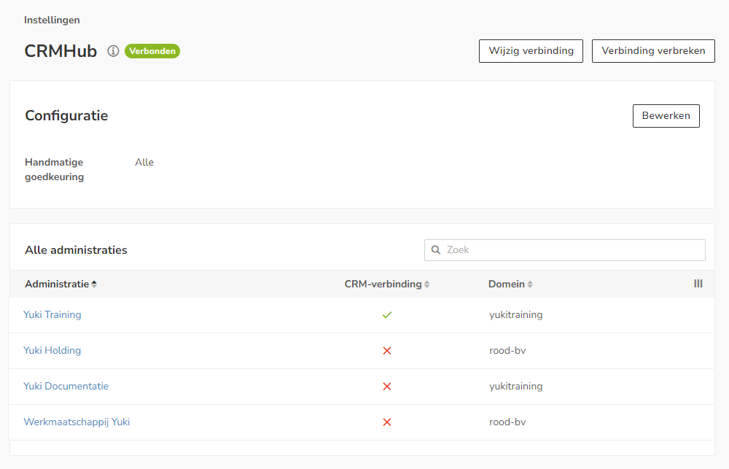Focus the Zoek search field
729x469 pixels.
pyautogui.click(x=565, y=250)
